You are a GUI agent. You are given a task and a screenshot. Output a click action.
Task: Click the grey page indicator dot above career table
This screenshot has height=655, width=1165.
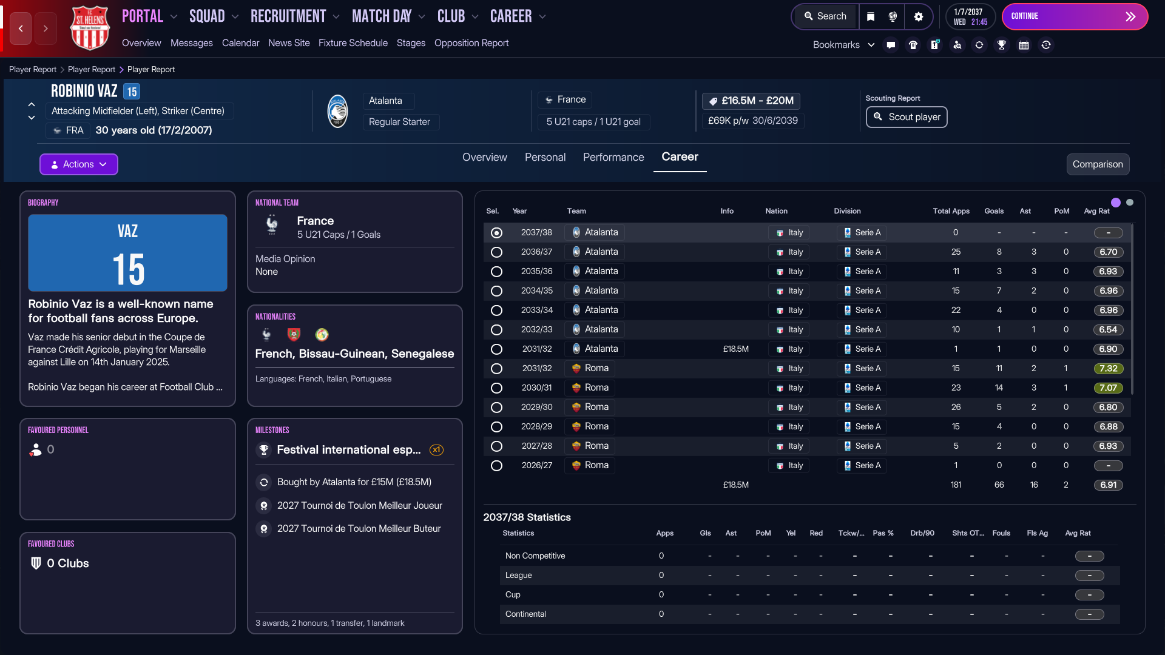tap(1130, 203)
